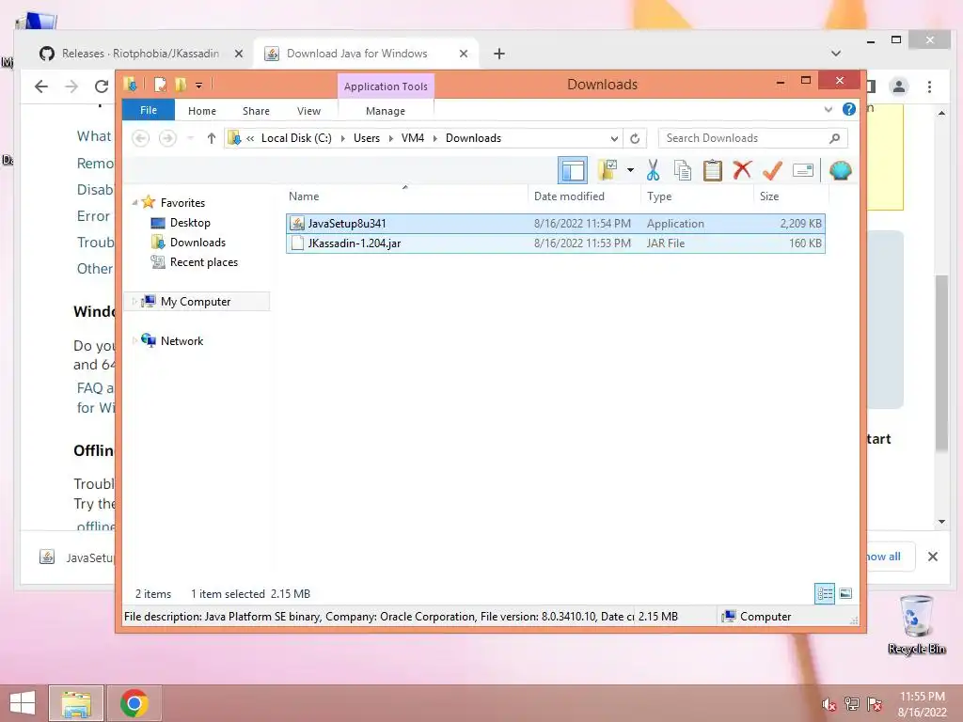Click the folder options icon in toolbar
This screenshot has height=722, width=963.
point(608,170)
